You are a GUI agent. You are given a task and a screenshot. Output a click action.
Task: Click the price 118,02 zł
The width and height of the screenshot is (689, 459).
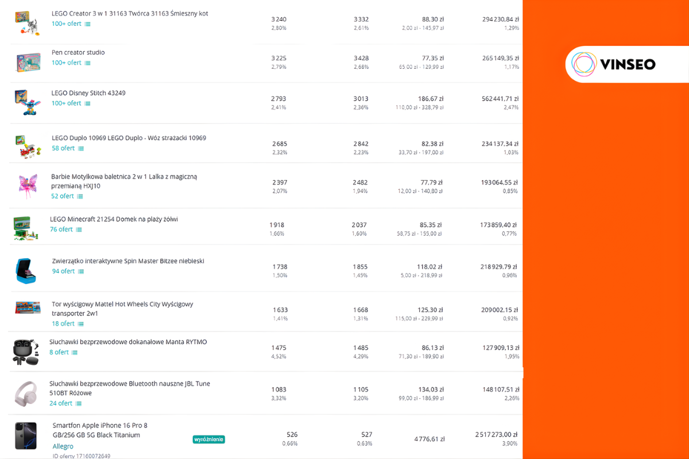pos(429,267)
